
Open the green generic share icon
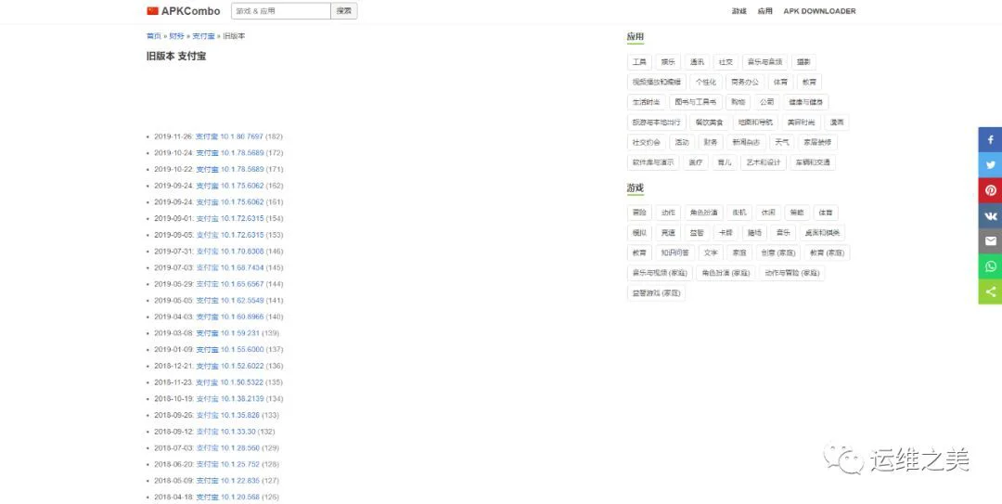[x=990, y=291]
